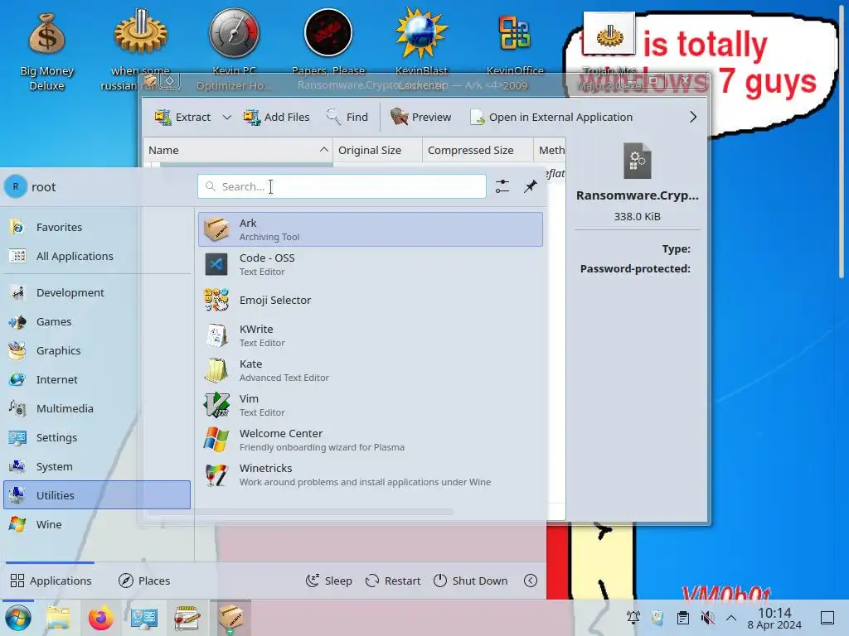Open the Kevin PC Optimizer desktop icon
The height and width of the screenshot is (636, 849).
click(234, 50)
